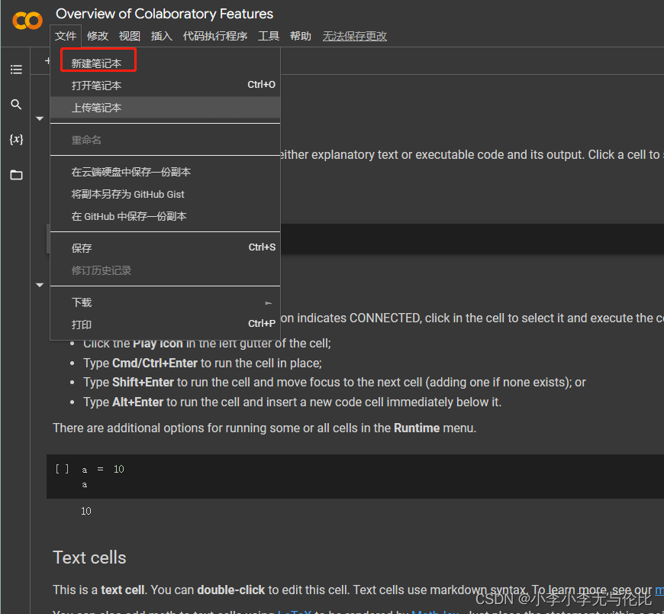The height and width of the screenshot is (614, 664).
Task: Click the notebook title Overview of Colaboratory Features
Action: [165, 14]
